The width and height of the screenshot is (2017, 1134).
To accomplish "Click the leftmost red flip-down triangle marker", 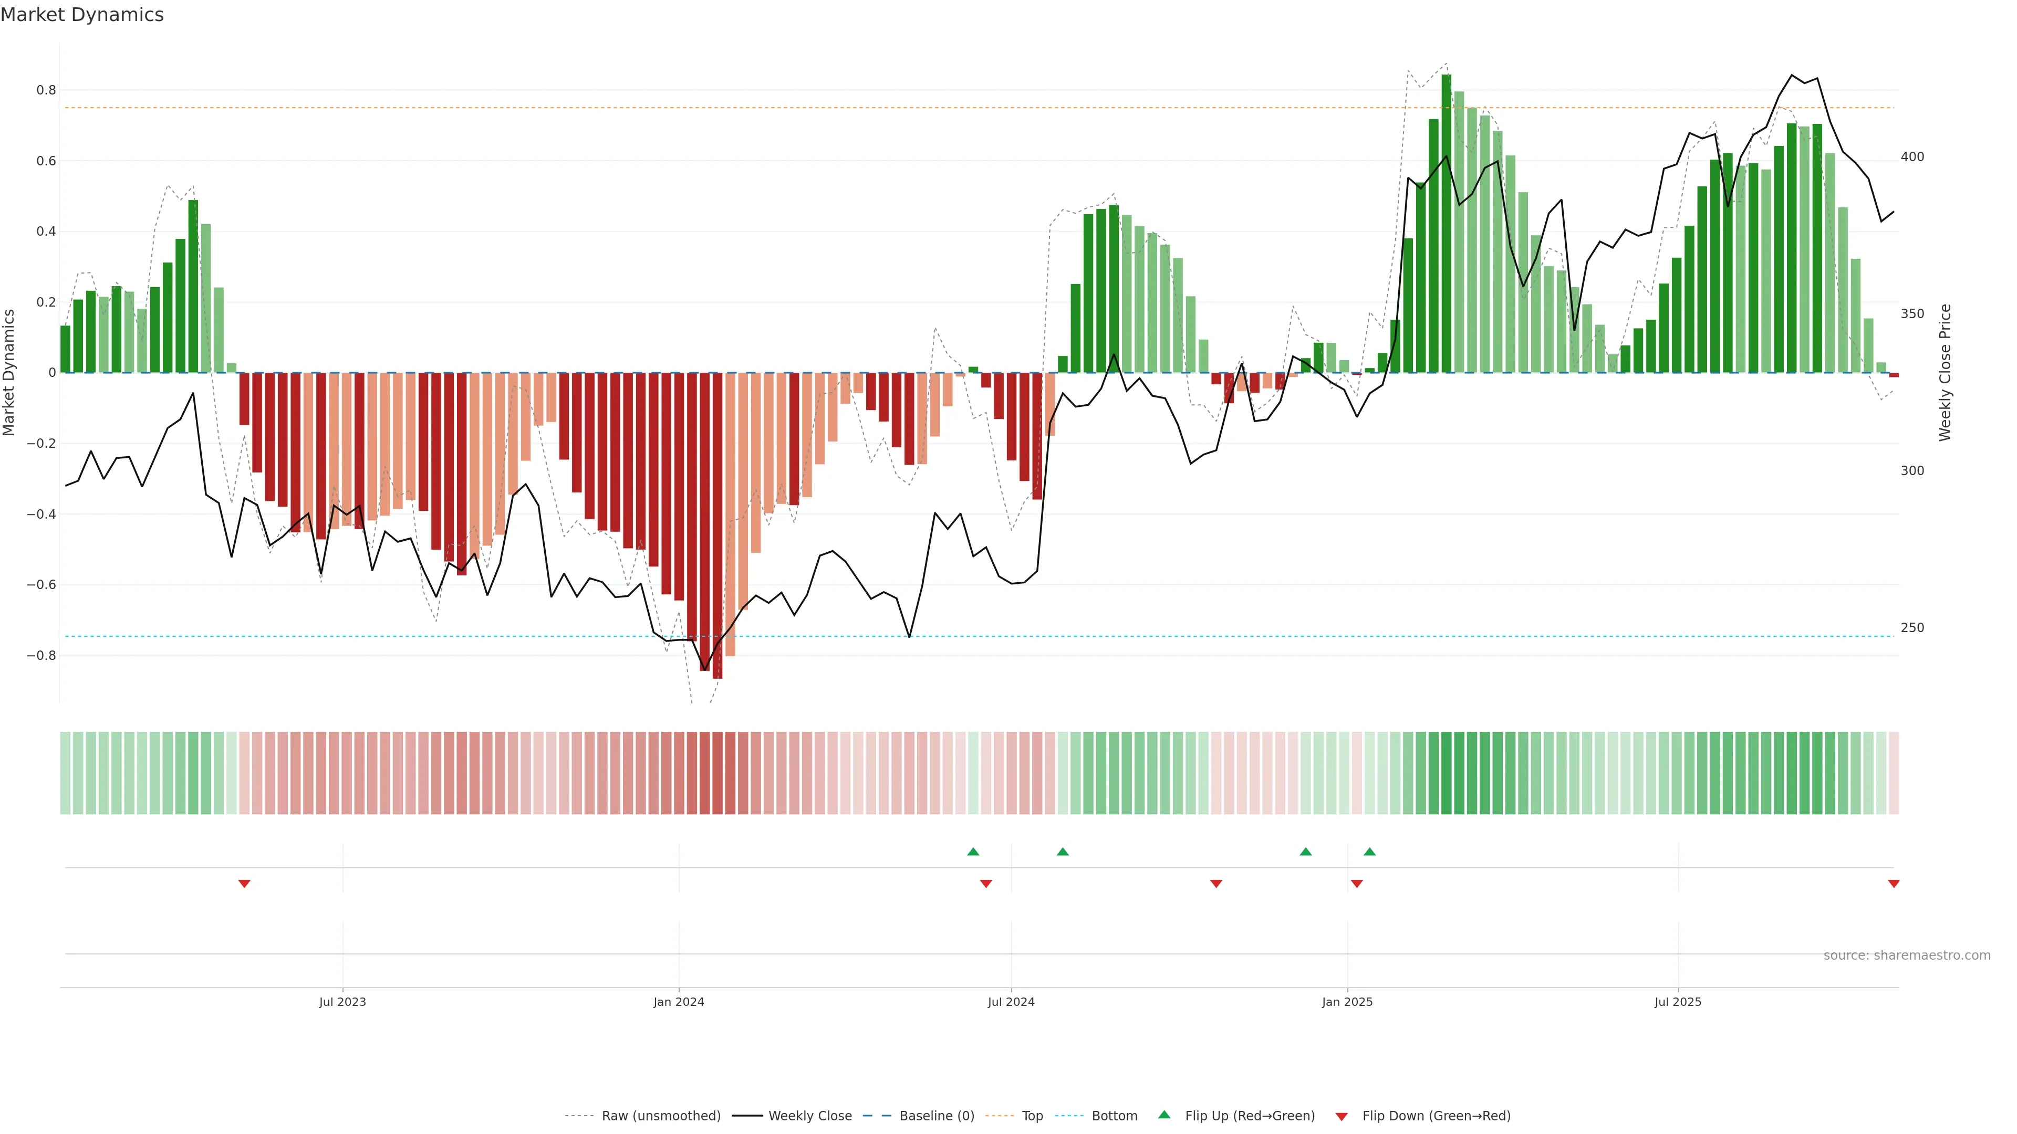I will [x=244, y=884].
